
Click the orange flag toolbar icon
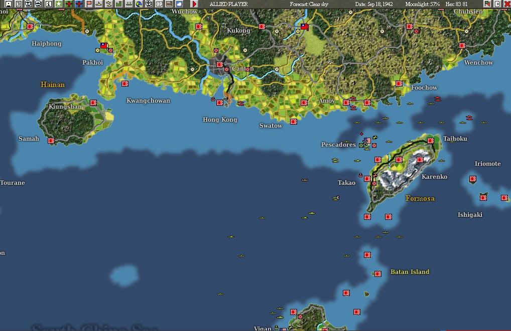pos(89,4)
